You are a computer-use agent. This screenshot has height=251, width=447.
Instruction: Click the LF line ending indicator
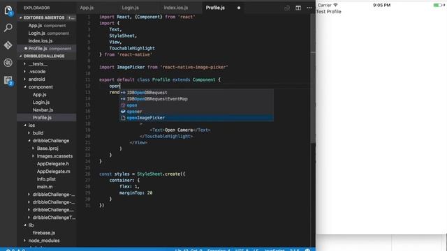(256, 250)
